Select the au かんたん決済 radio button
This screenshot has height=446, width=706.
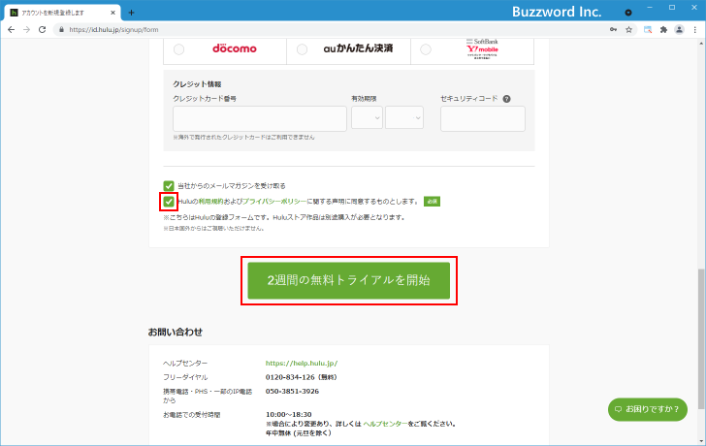pos(303,49)
